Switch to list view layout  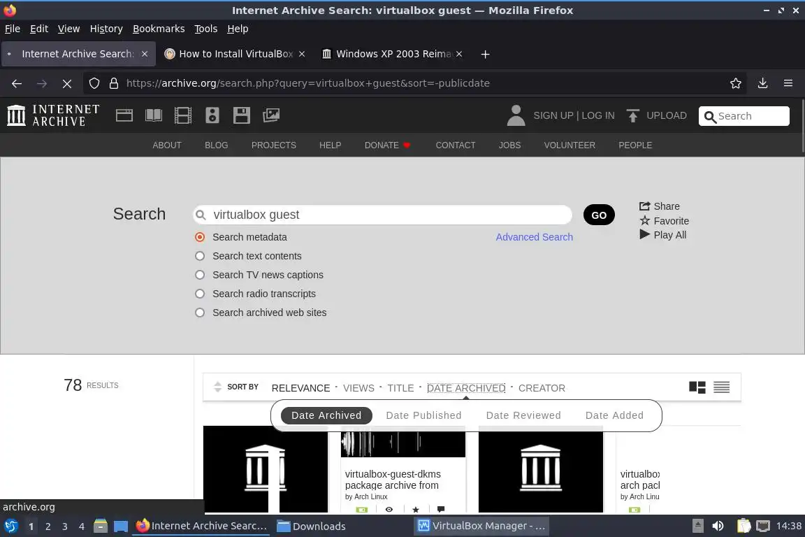point(721,387)
